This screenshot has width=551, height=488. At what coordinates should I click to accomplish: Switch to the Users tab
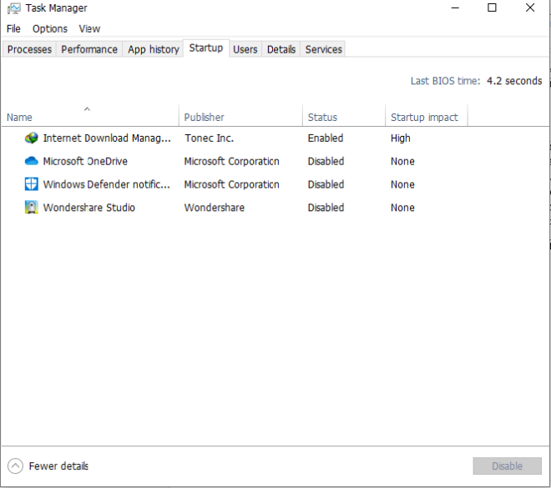pos(245,49)
